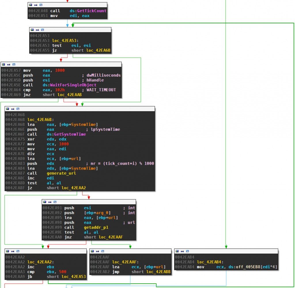This screenshot has height=288, width=295.
Task: Click address 0042EA4B in the top block
Action: pyautogui.click(x=35, y=10)
